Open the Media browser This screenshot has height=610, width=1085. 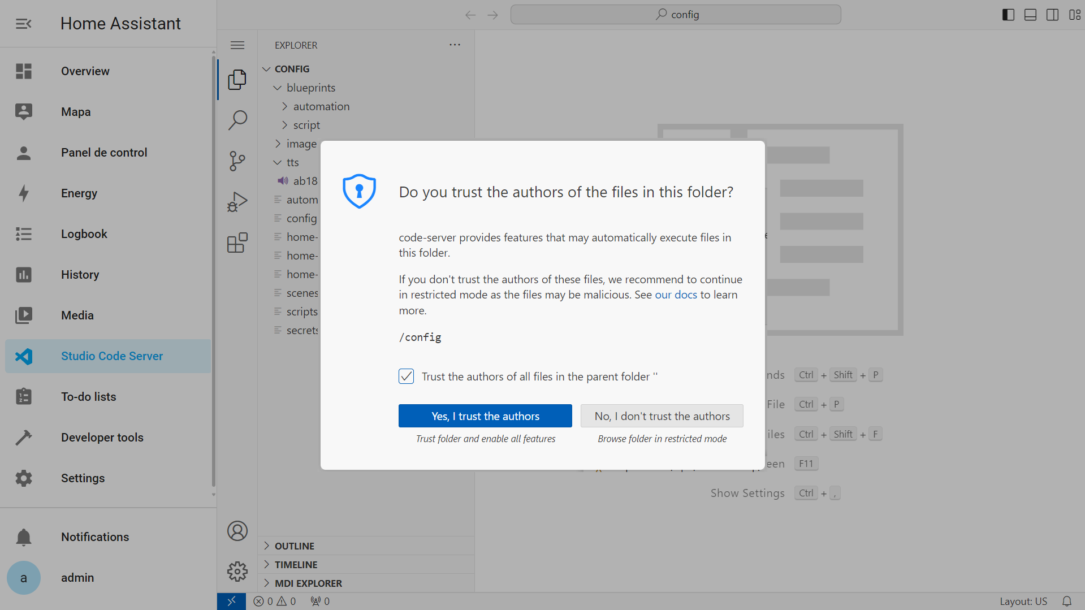point(108,315)
